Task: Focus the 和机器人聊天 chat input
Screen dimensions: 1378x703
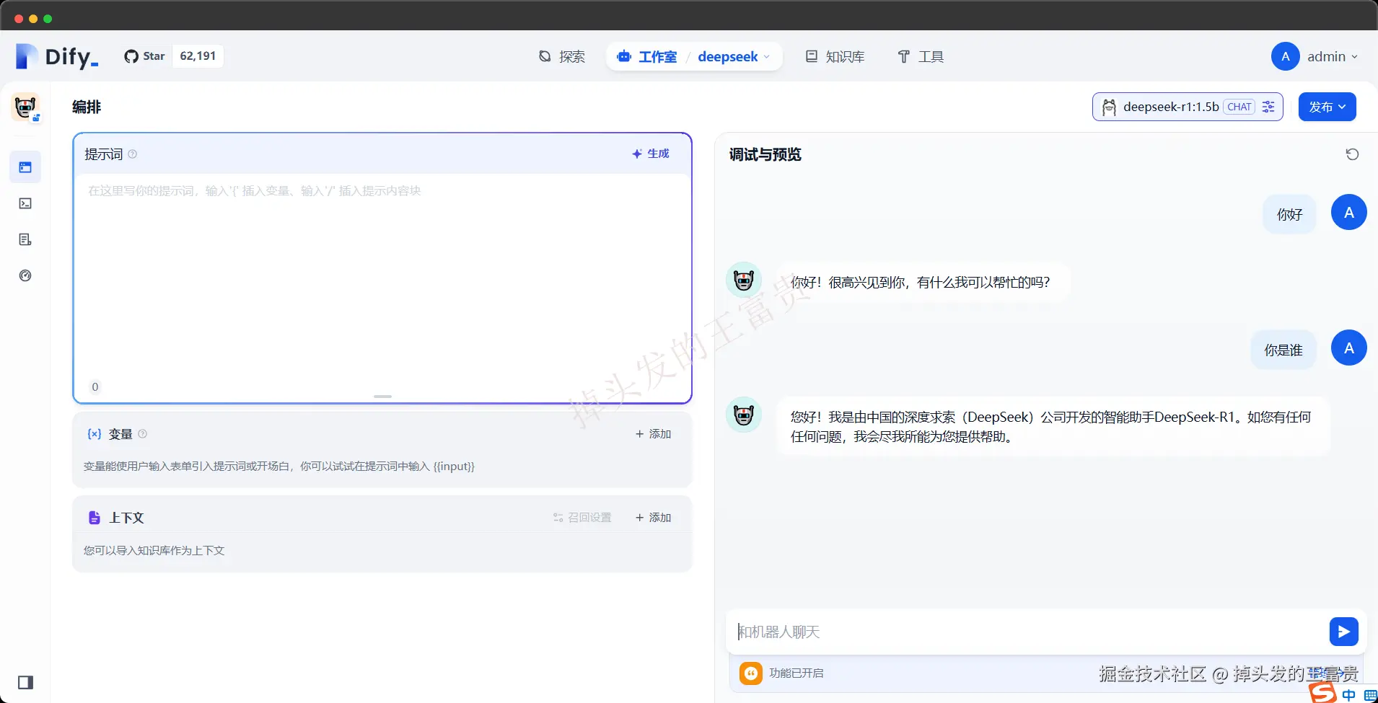Action: [x=1027, y=632]
